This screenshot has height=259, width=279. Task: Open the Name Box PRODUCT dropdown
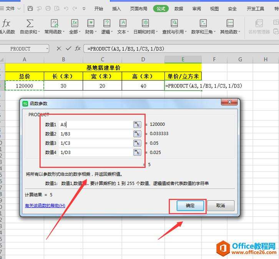(x=47, y=48)
